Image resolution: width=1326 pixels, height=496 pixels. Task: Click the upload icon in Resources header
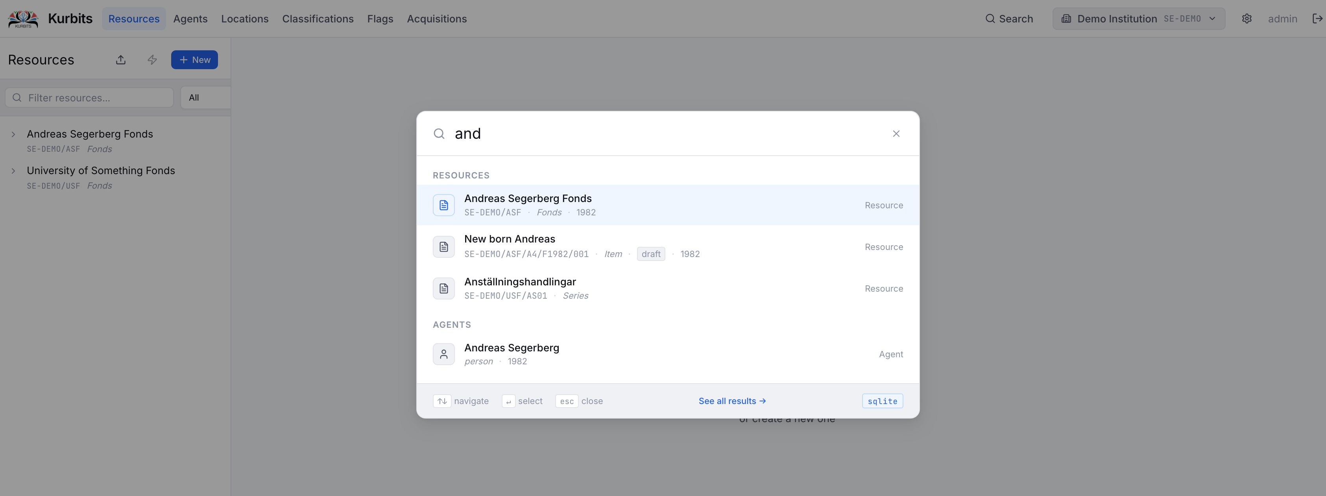tap(121, 60)
